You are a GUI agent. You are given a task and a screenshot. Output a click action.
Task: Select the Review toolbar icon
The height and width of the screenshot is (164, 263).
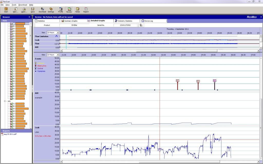click(69, 10)
